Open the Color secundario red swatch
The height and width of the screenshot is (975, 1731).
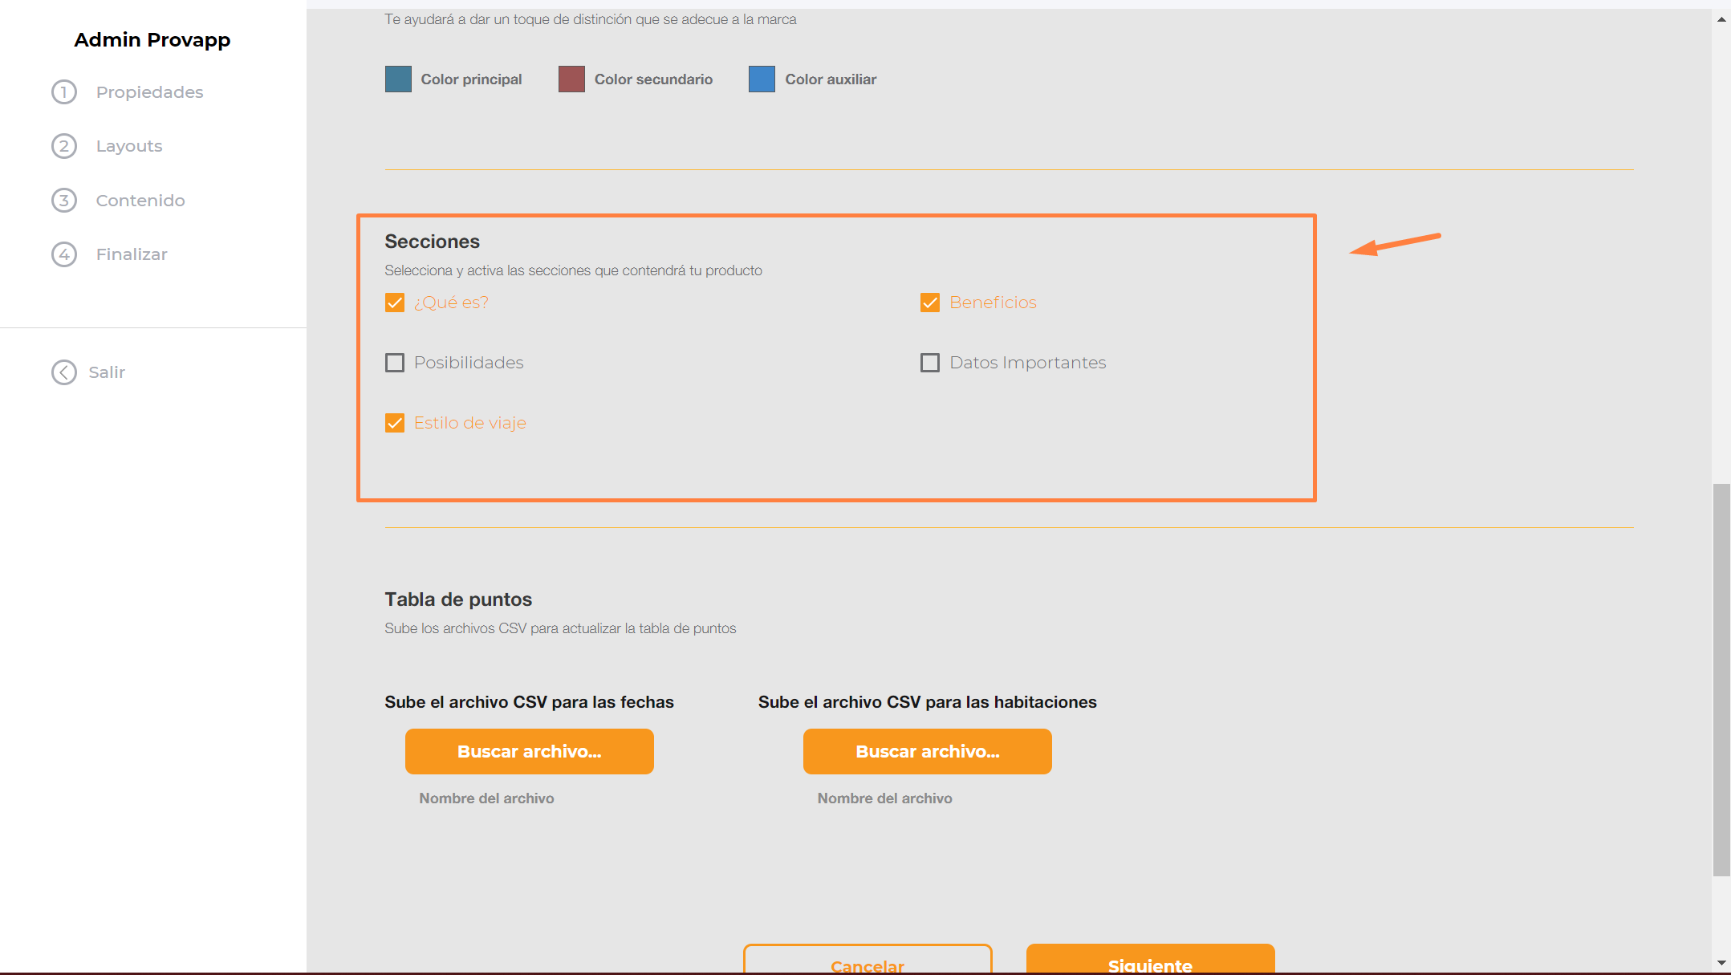coord(571,79)
